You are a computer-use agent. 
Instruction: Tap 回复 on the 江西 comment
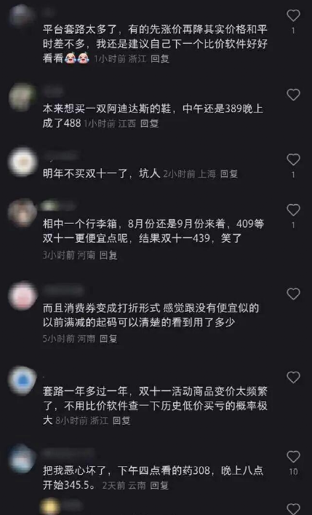click(x=149, y=123)
